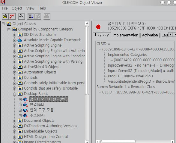The image size is (176, 143).
Task: Switch to the Implementation tab
Action: pos(125,35)
